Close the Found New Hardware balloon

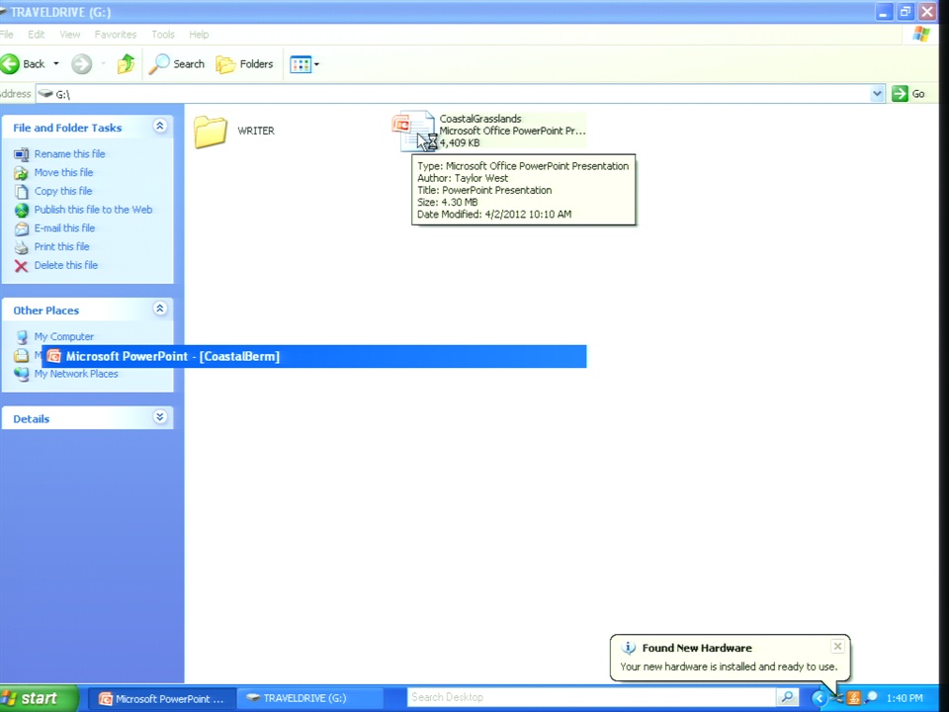pos(837,647)
